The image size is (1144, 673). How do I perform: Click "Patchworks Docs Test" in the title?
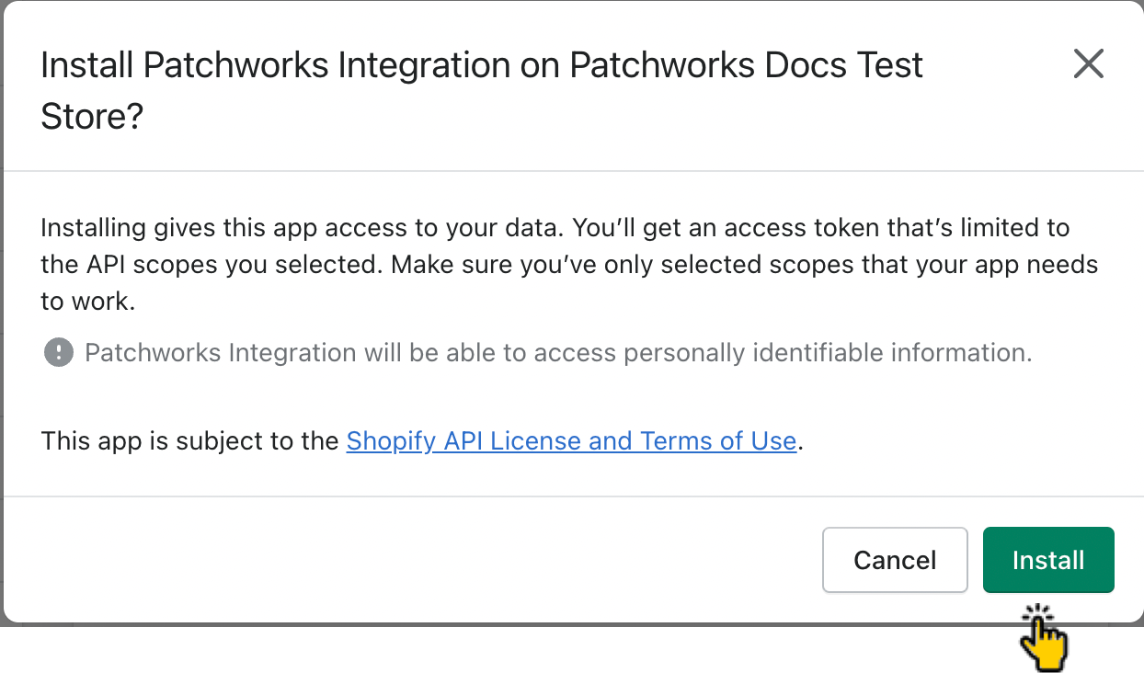[x=747, y=65]
